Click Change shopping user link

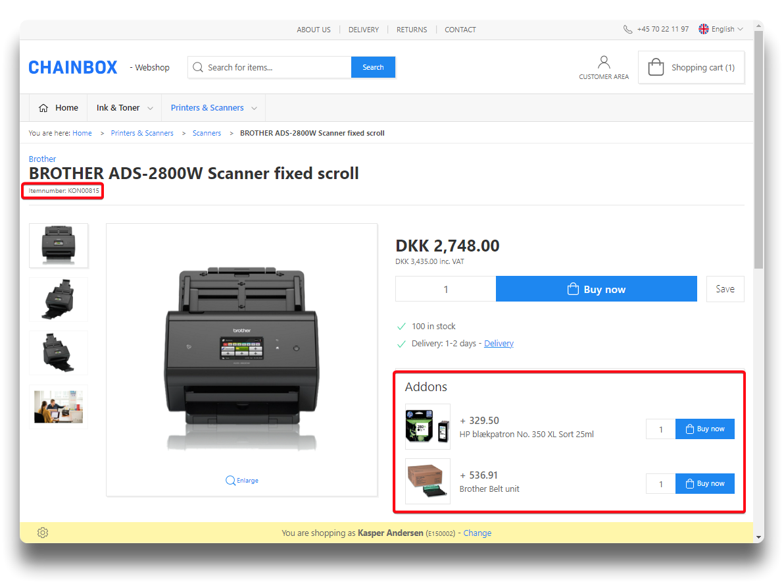477,533
